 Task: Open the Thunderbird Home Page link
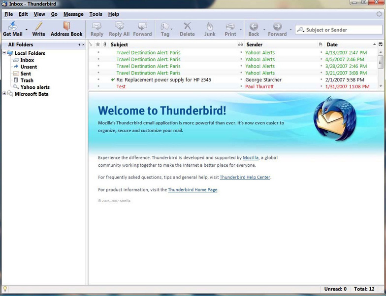click(x=193, y=189)
